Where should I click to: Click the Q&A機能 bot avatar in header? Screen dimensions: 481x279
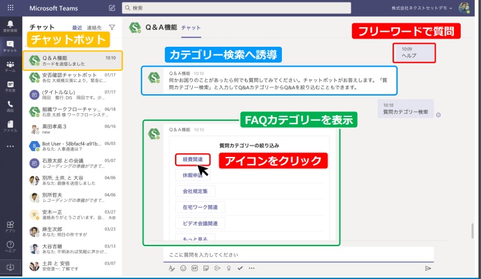tap(135, 28)
